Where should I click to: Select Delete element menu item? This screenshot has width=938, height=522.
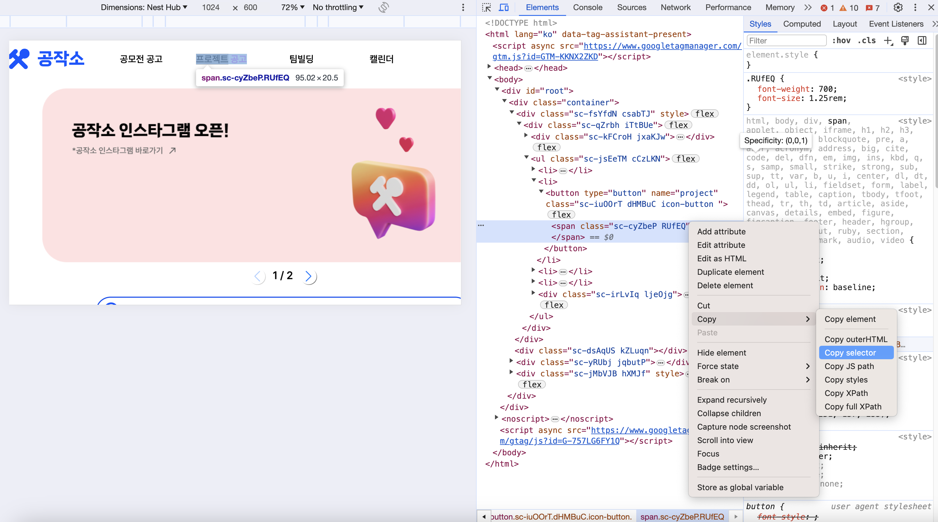pos(754,285)
